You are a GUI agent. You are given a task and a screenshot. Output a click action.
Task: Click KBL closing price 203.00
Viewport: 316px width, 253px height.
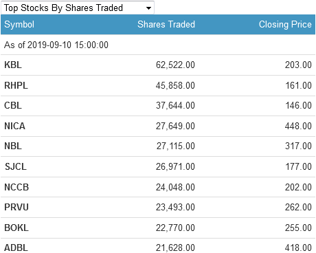[x=298, y=65]
